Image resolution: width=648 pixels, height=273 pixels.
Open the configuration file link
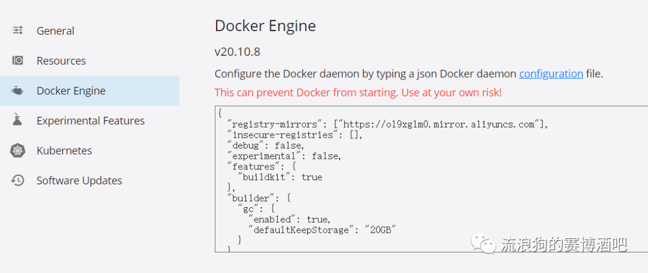tap(551, 74)
